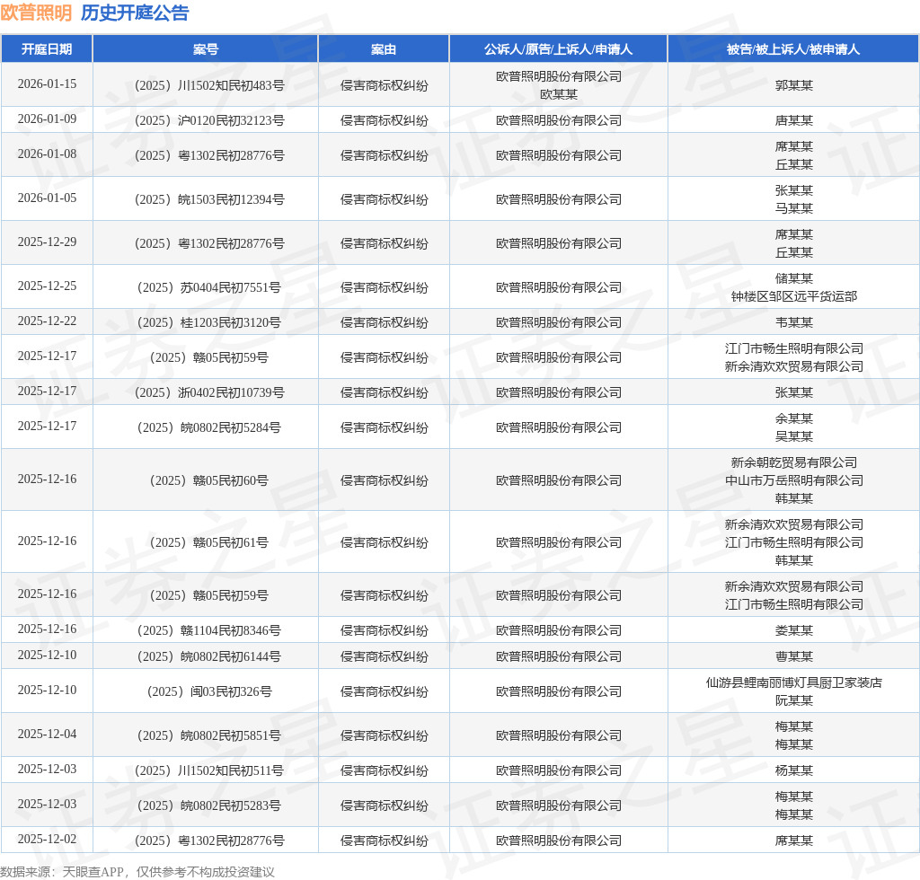Click date cell 2026-01-15

(47, 84)
